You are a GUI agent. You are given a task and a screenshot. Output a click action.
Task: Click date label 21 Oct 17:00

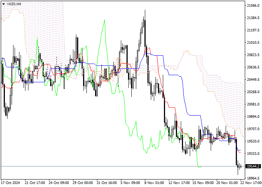click(35, 183)
